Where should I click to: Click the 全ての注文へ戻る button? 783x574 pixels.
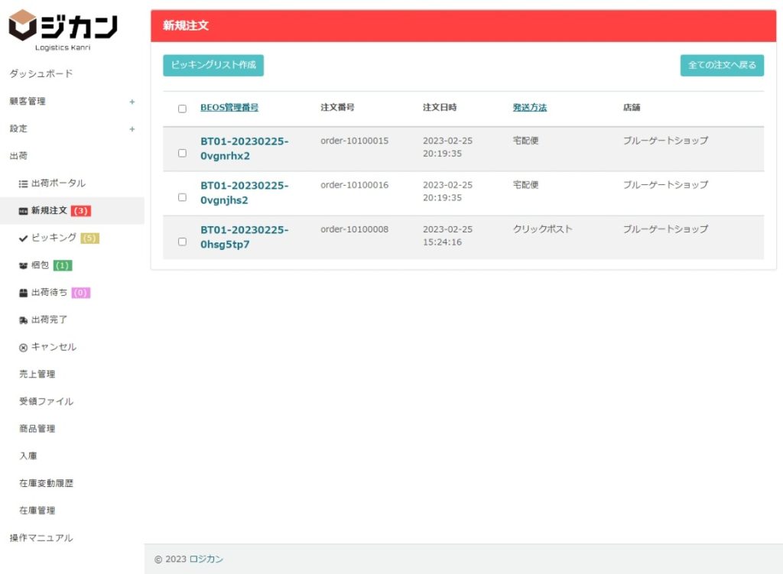pos(721,66)
